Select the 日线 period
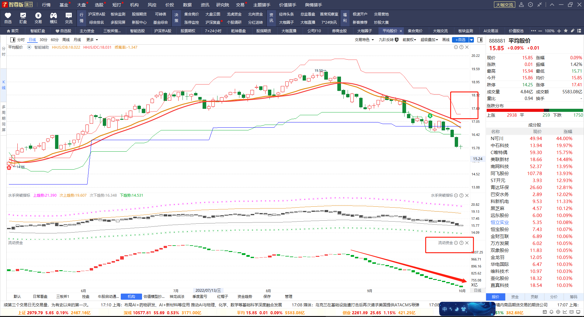 pyautogui.click(x=32, y=40)
